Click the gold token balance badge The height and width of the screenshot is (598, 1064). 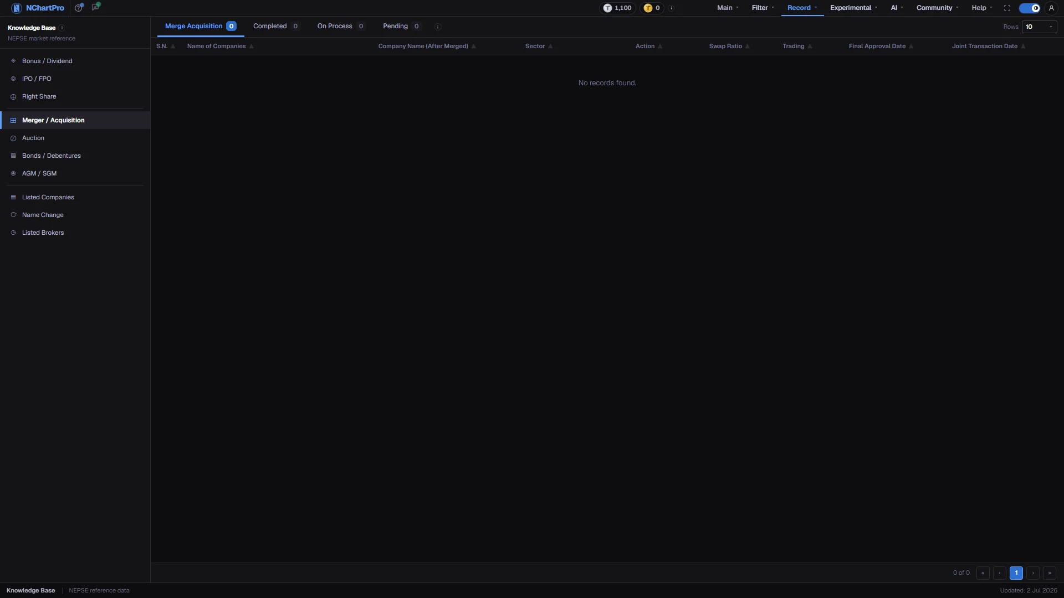(x=652, y=8)
